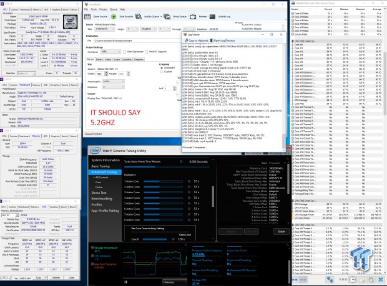Click HandBrake Open Source clapperboard icon
Screen dimensions: 387x286
pyautogui.click(x=87, y=16)
